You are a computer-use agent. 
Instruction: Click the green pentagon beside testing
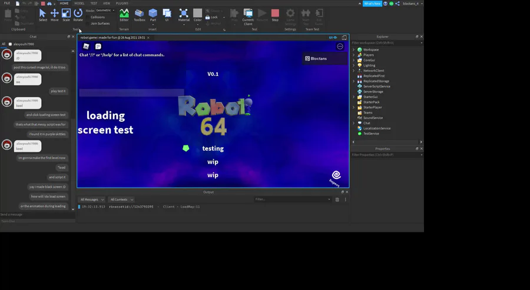click(186, 148)
